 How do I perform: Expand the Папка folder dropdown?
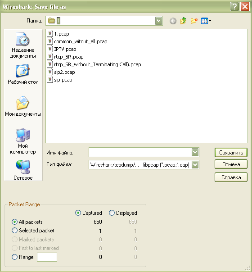[158, 21]
